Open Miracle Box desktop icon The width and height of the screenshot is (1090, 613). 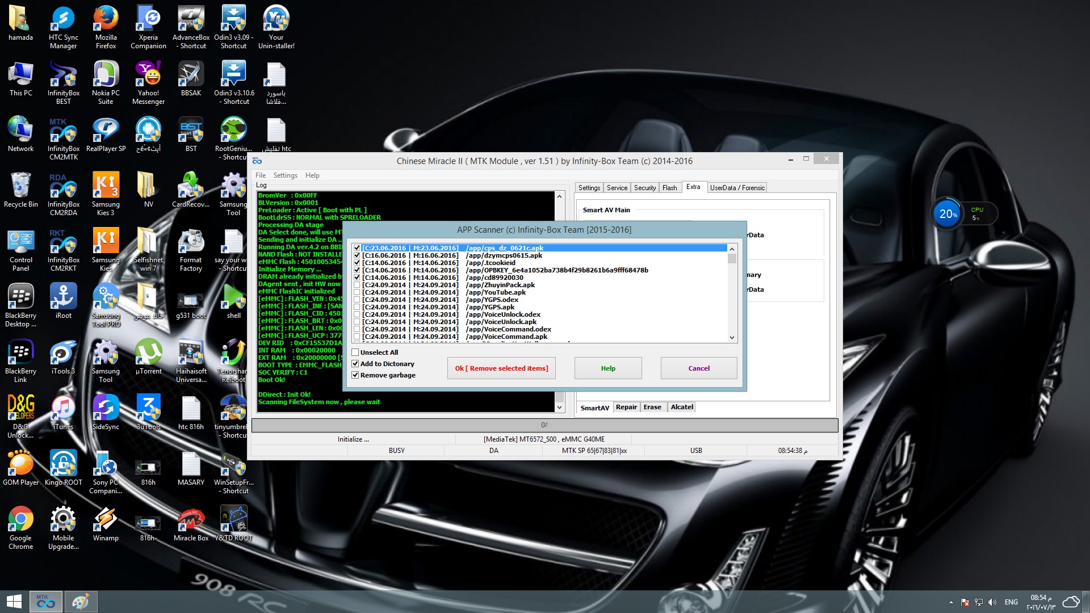(x=191, y=524)
